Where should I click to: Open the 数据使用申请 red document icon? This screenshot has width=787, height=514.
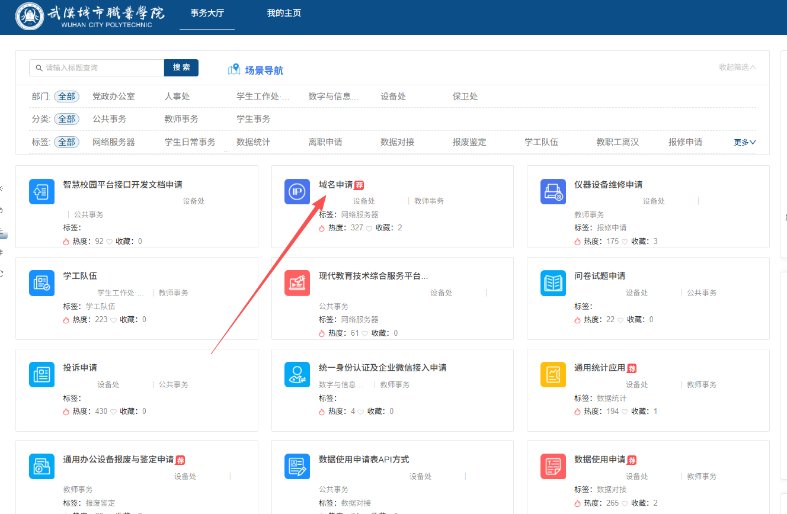(x=552, y=466)
